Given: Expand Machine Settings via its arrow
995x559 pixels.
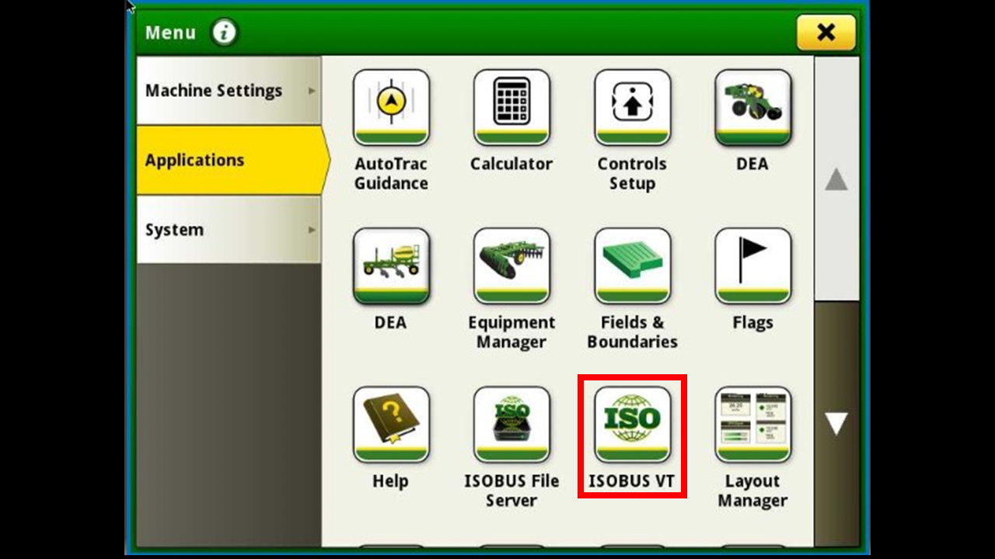Looking at the screenshot, I should coord(312,91).
